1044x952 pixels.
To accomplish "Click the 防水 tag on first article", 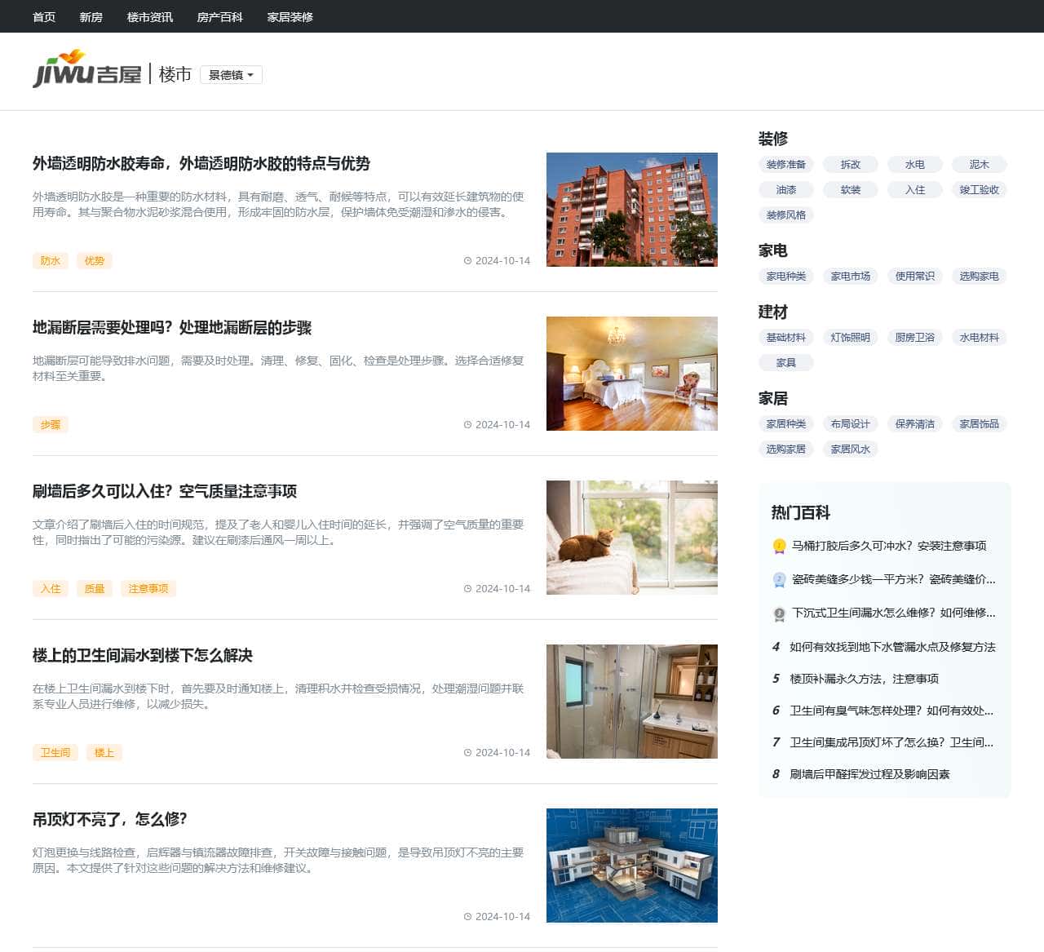I will [51, 261].
